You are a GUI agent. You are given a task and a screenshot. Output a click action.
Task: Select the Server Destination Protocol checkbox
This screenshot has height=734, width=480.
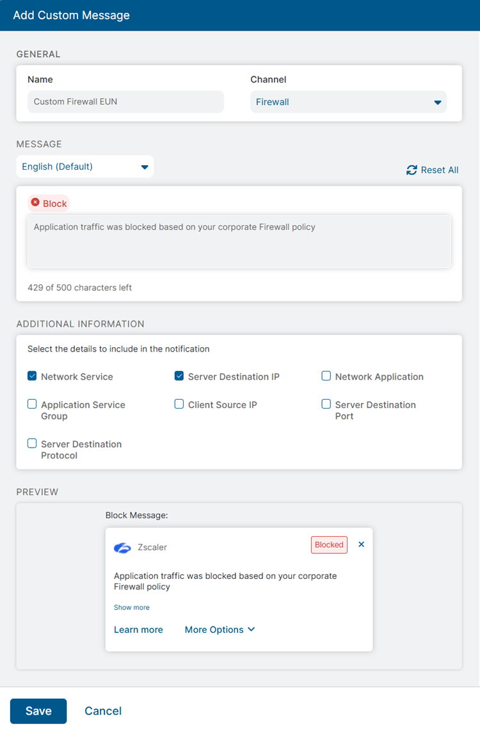32,443
